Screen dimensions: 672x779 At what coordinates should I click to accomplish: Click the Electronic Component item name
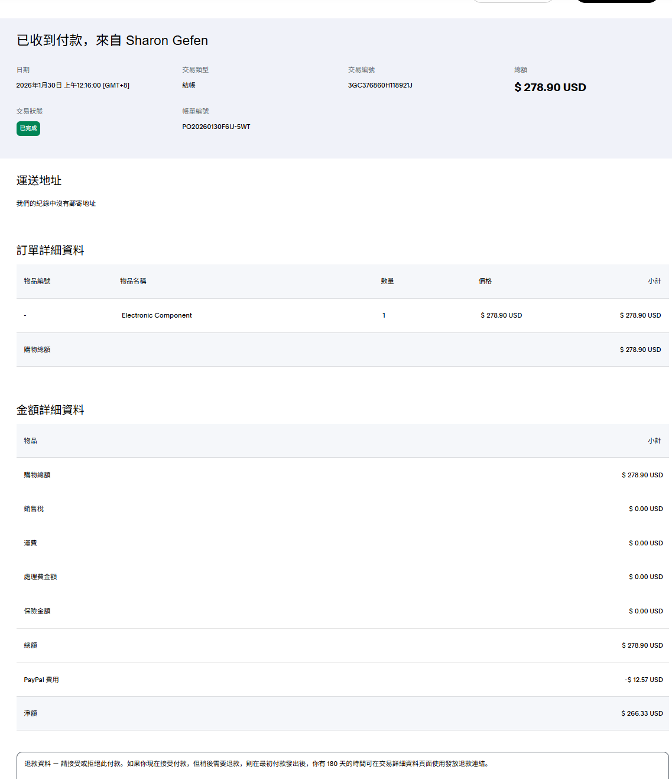(157, 315)
